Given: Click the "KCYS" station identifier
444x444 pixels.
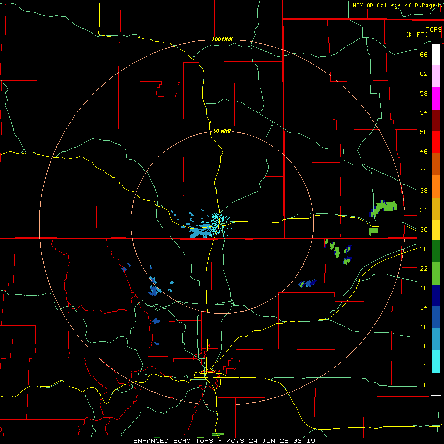Looking at the screenshot, I should tap(236, 441).
